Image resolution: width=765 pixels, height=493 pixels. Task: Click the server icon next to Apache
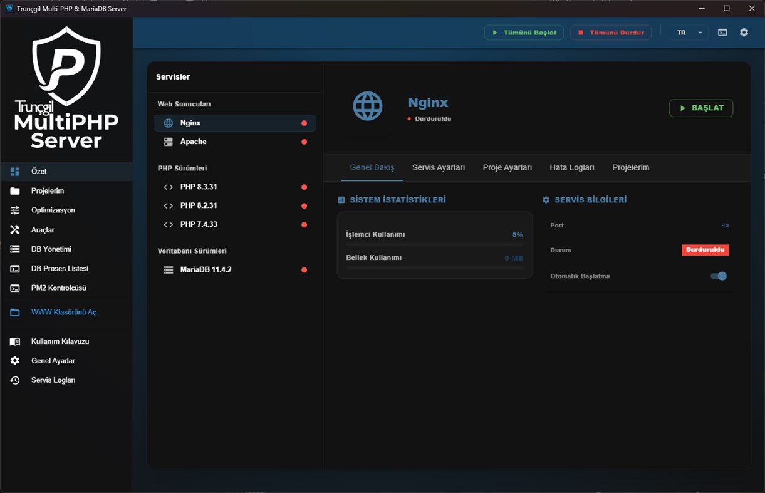point(168,142)
